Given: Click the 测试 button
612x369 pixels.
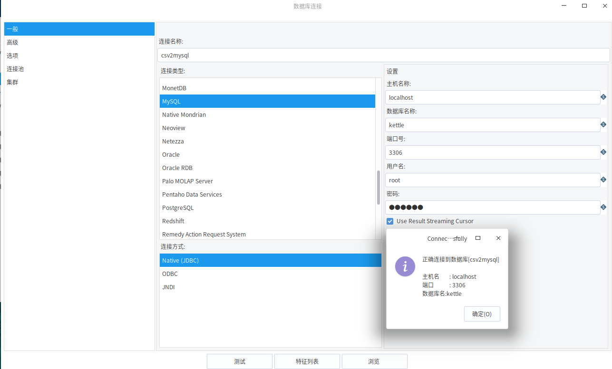Looking at the screenshot, I should click(239, 361).
